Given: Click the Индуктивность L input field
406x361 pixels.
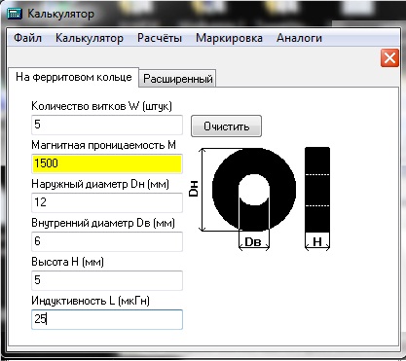Looking at the screenshot, I should (107, 319).
